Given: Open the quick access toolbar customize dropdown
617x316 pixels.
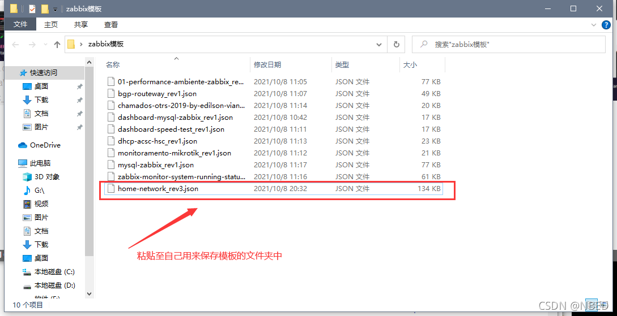Looking at the screenshot, I should pos(56,8).
